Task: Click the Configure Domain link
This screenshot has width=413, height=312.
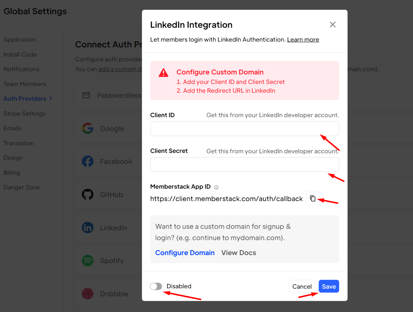Action: (x=185, y=253)
